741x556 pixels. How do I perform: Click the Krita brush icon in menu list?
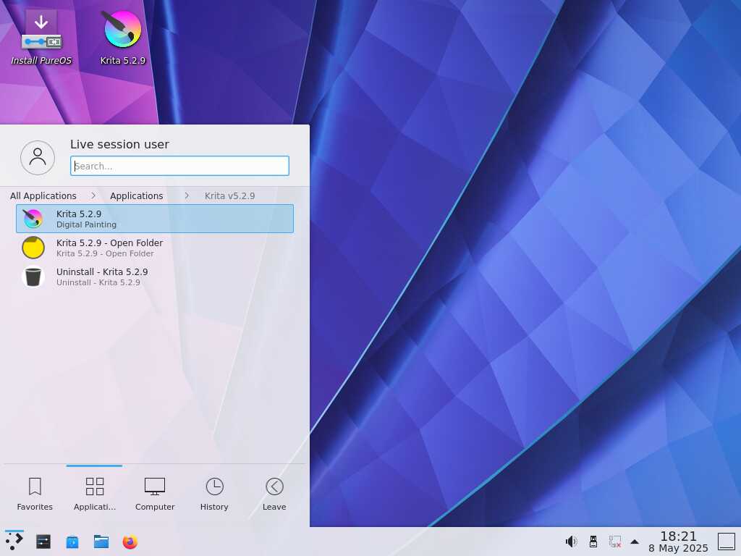point(33,219)
